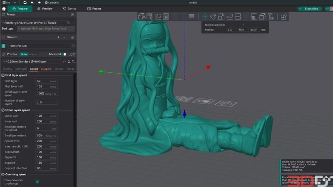Search process settings magnifier icon

pos(73,62)
